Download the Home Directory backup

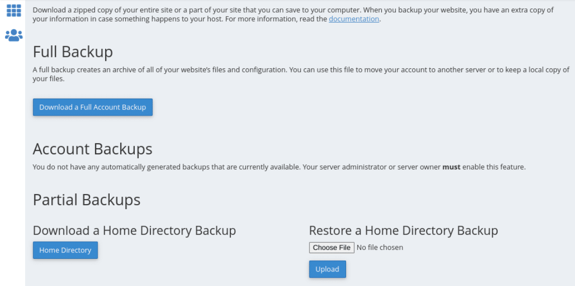[x=65, y=250]
